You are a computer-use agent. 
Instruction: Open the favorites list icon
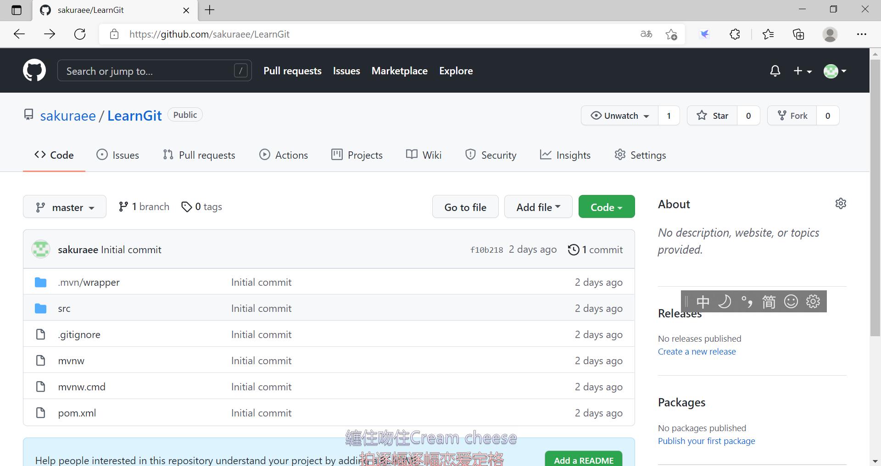pos(768,34)
